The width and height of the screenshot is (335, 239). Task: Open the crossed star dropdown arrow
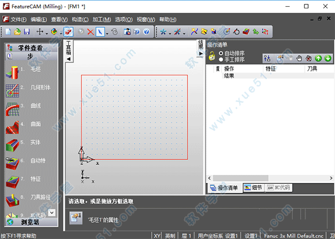click(184, 33)
